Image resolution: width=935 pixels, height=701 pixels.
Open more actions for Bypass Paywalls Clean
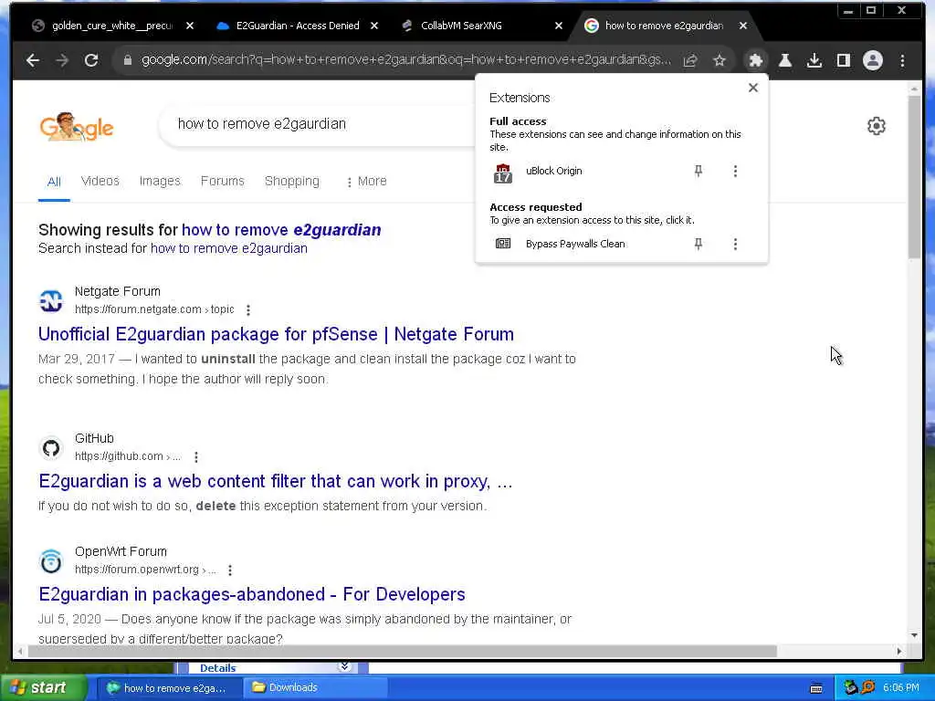(735, 244)
